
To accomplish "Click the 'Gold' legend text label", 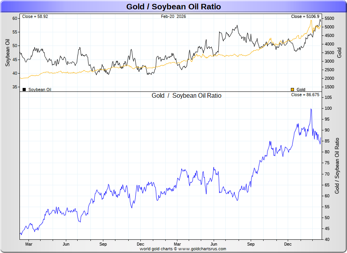I will click(x=301, y=90).
